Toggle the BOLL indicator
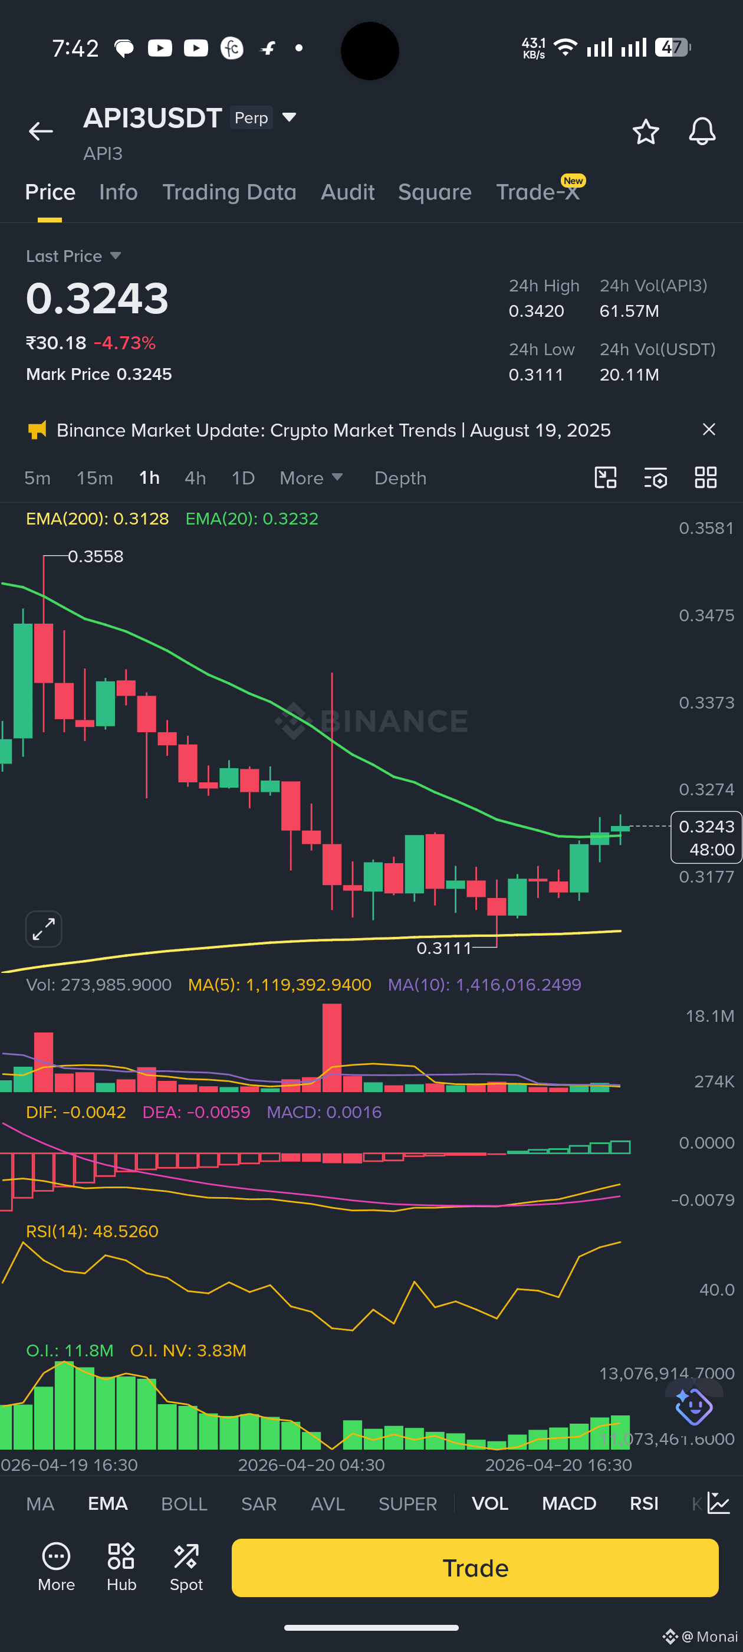Viewport: 743px width, 1652px height. point(184,1503)
